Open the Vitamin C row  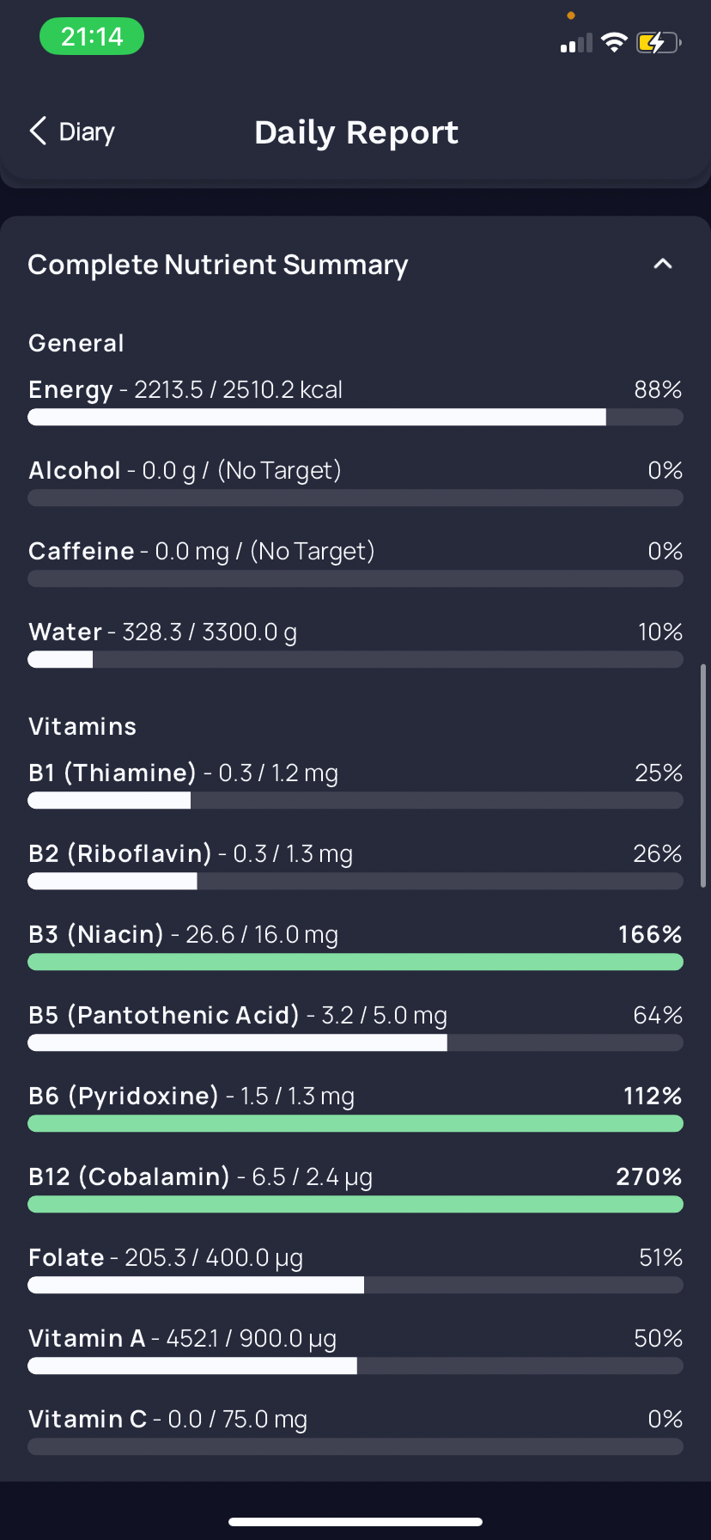tap(355, 1430)
